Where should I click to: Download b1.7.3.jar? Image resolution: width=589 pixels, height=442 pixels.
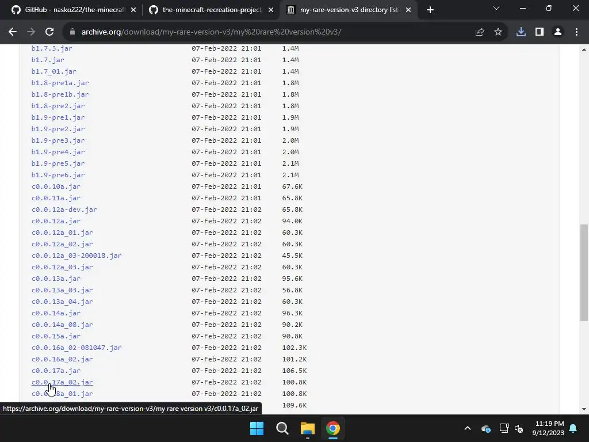coord(52,48)
